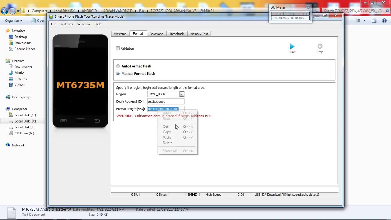The width and height of the screenshot is (391, 220).
Task: Switch to the Welcome tab
Action: pos(120,34)
